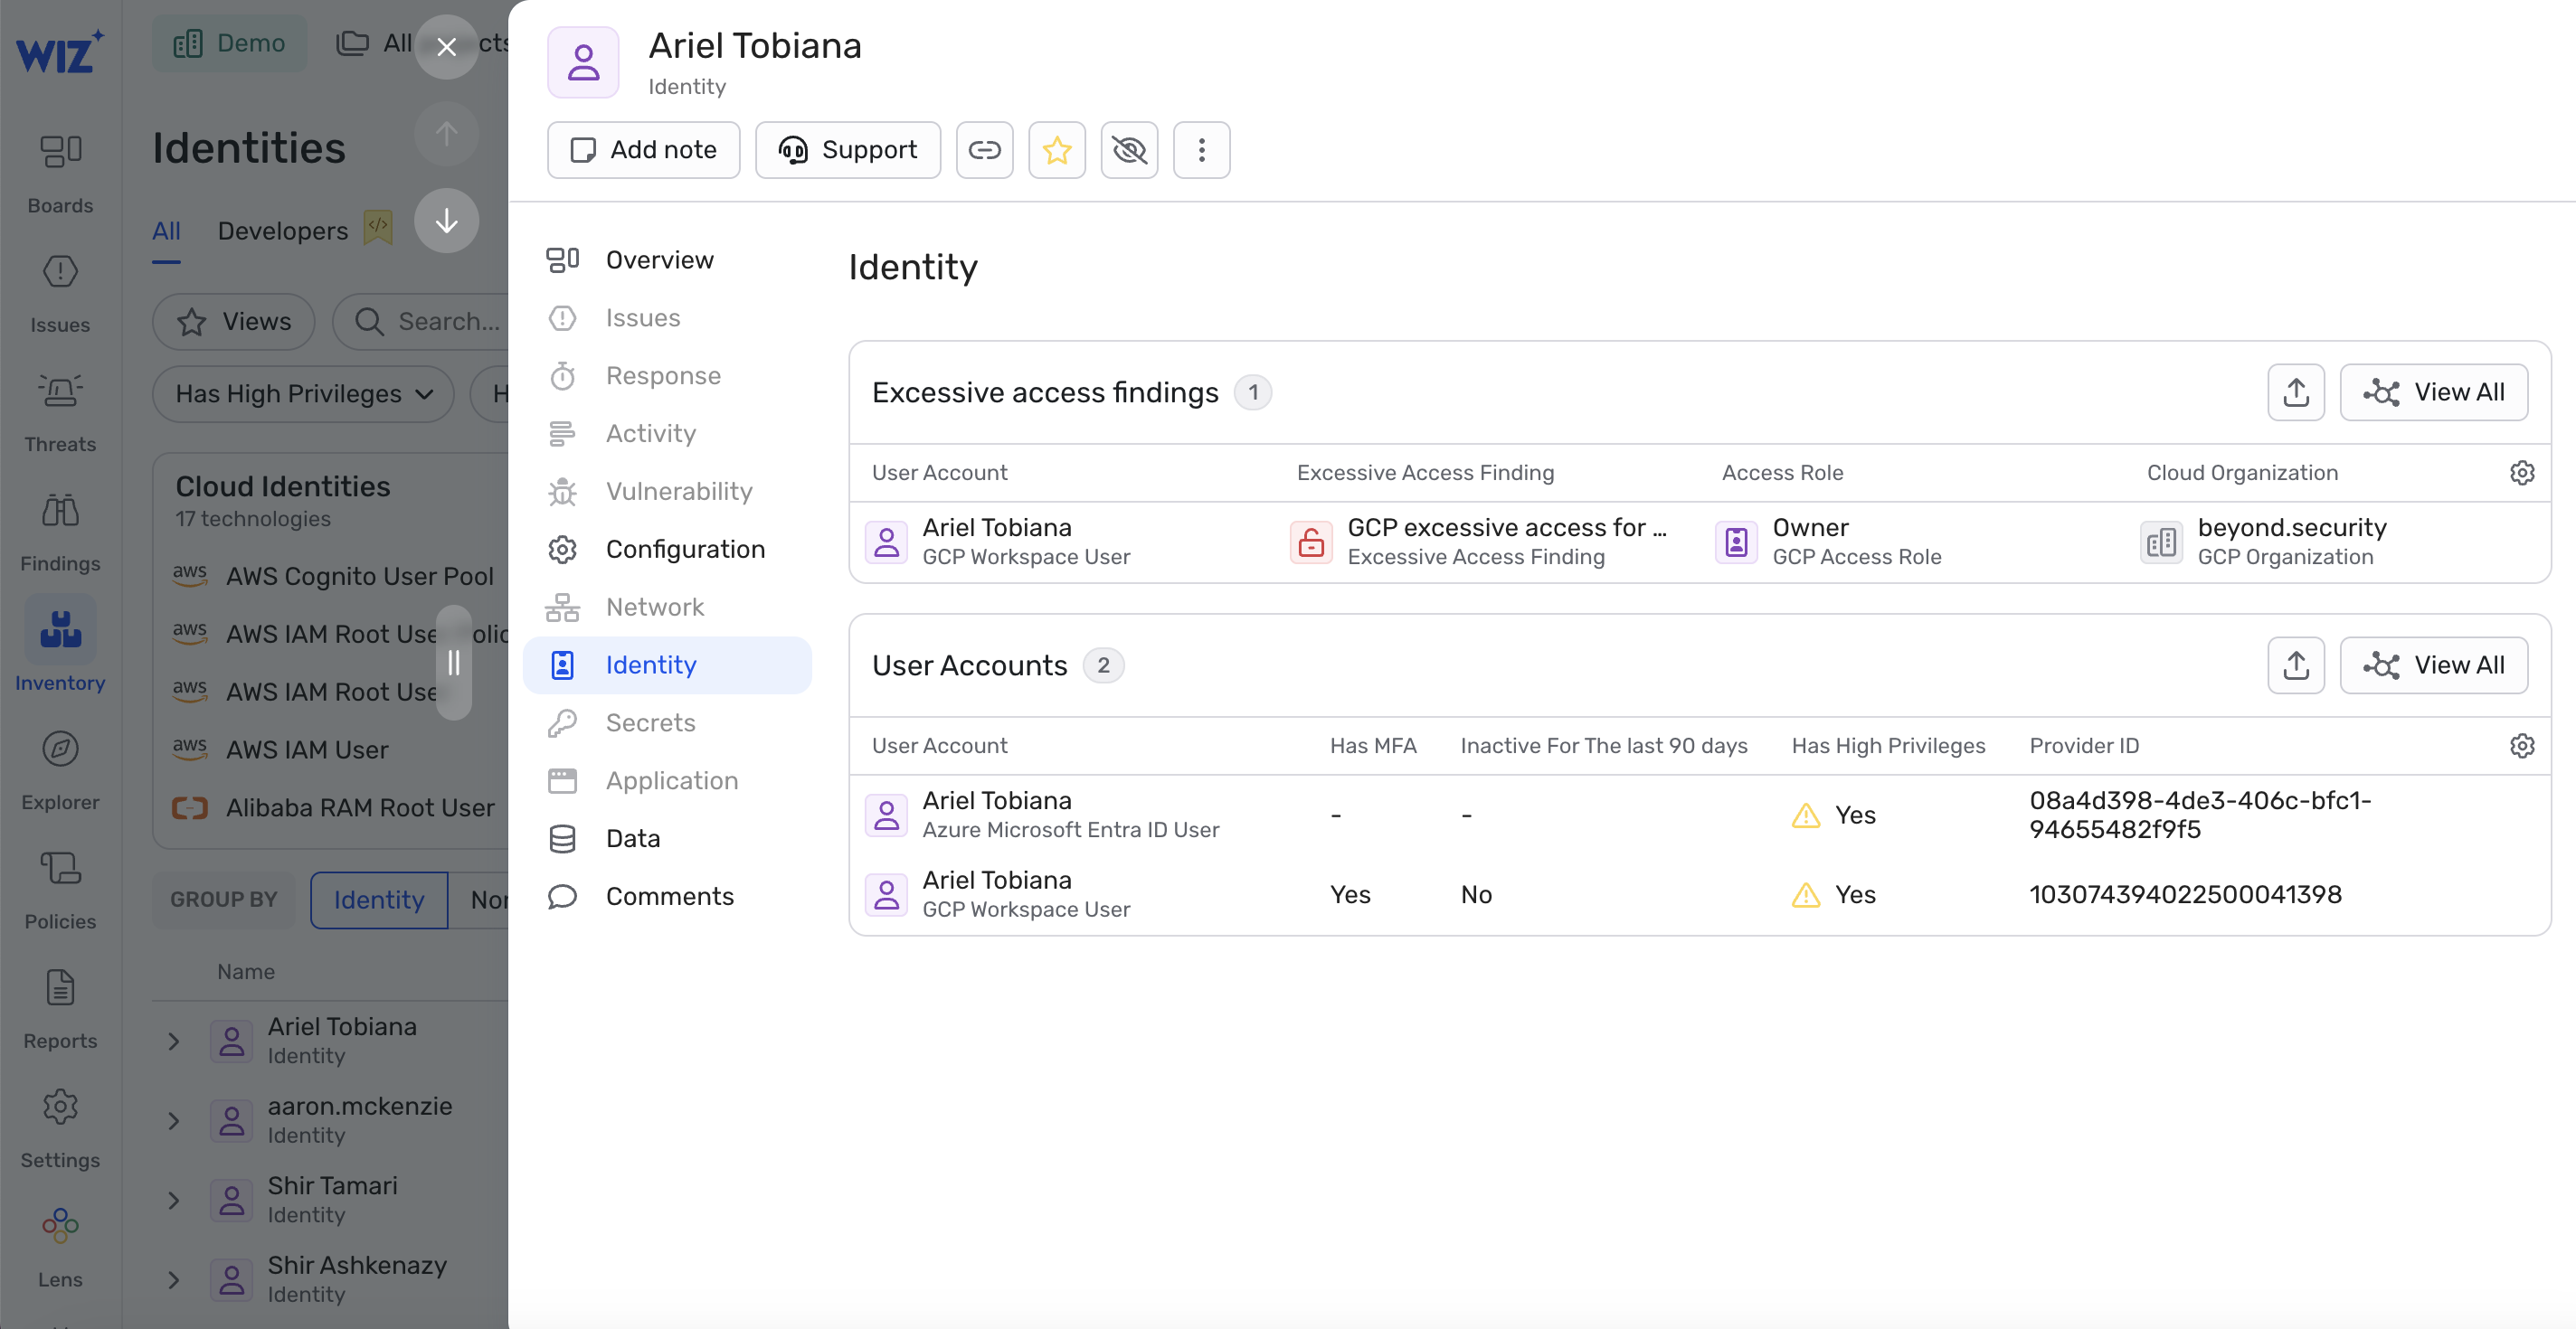The width and height of the screenshot is (2576, 1329).
Task: Switch to Developers tab in Identities
Action: point(282,231)
